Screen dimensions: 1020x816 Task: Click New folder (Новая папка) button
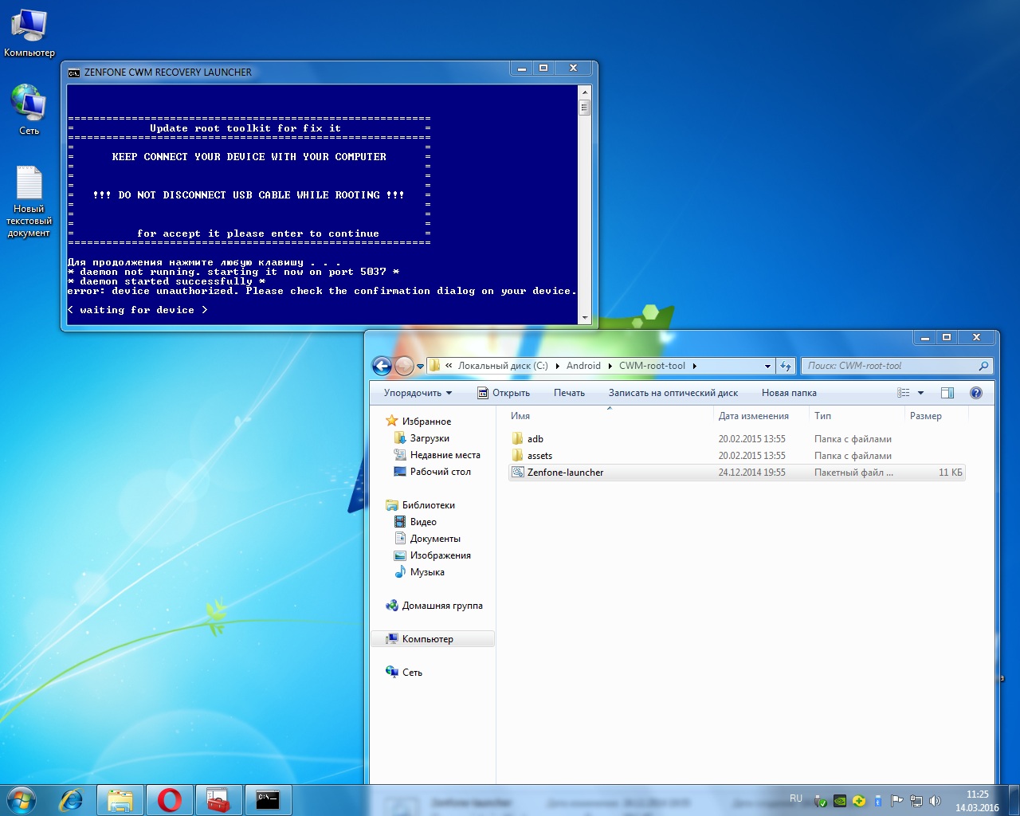click(788, 393)
